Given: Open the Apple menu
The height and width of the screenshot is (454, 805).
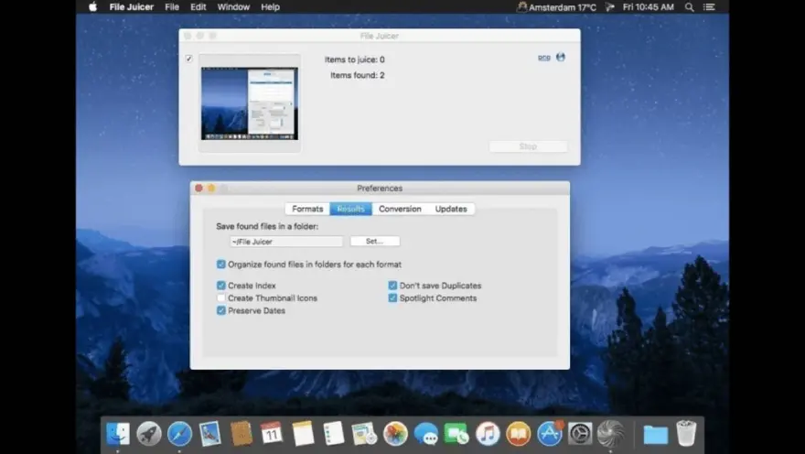Looking at the screenshot, I should point(93,7).
